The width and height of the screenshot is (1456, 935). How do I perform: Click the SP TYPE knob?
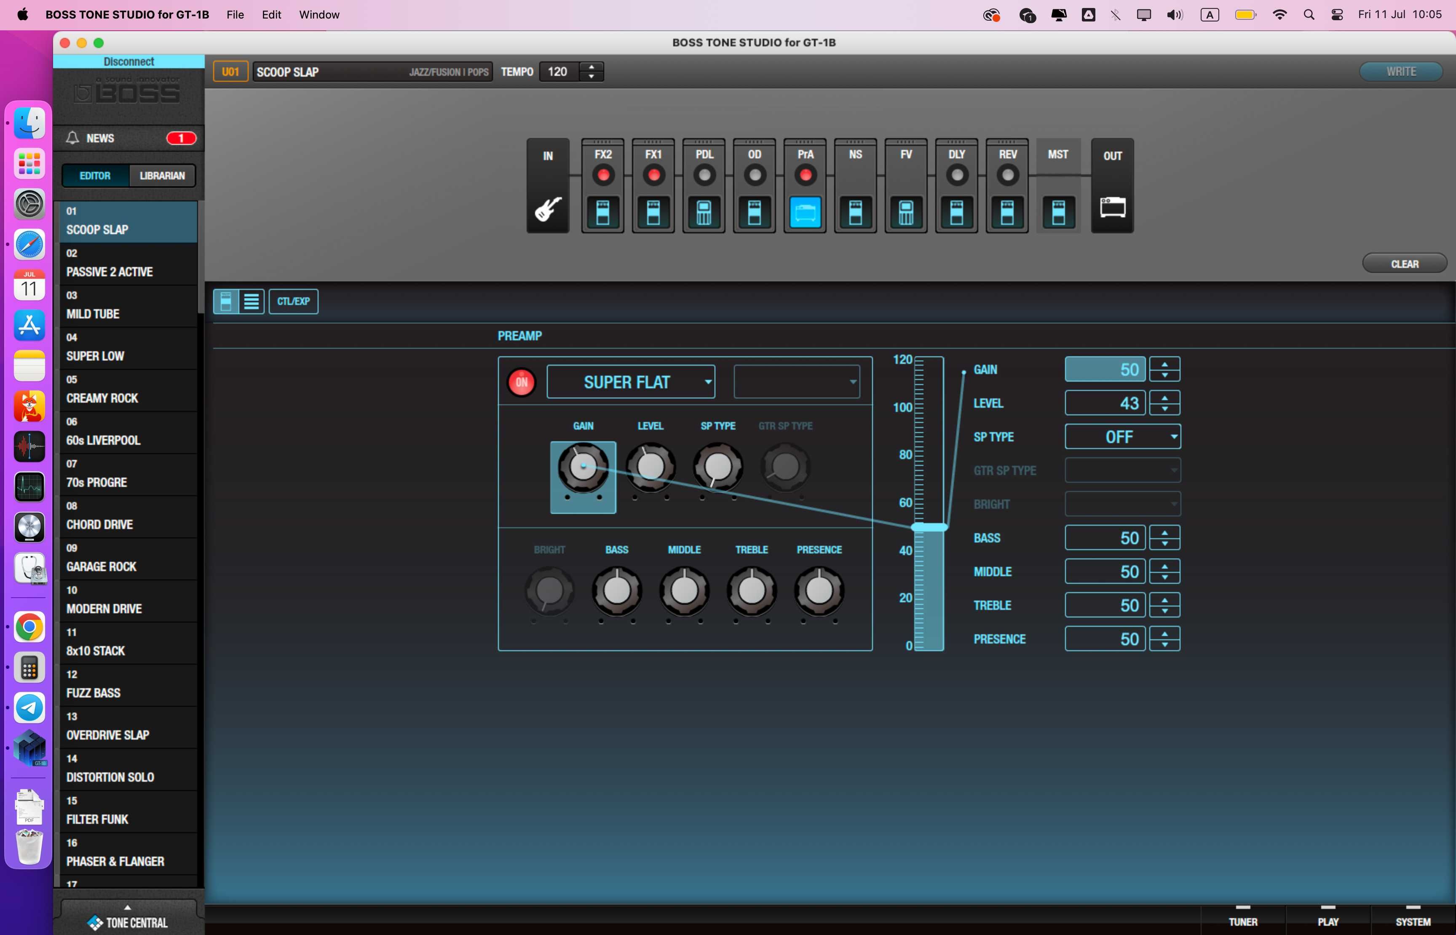pyautogui.click(x=717, y=467)
